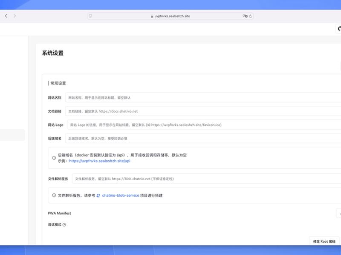Click the 修改 Root 密码 button

[x=324, y=241]
